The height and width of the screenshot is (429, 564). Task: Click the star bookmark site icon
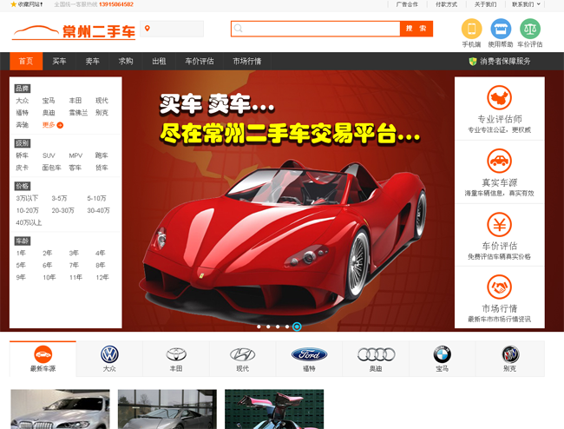point(14,4)
